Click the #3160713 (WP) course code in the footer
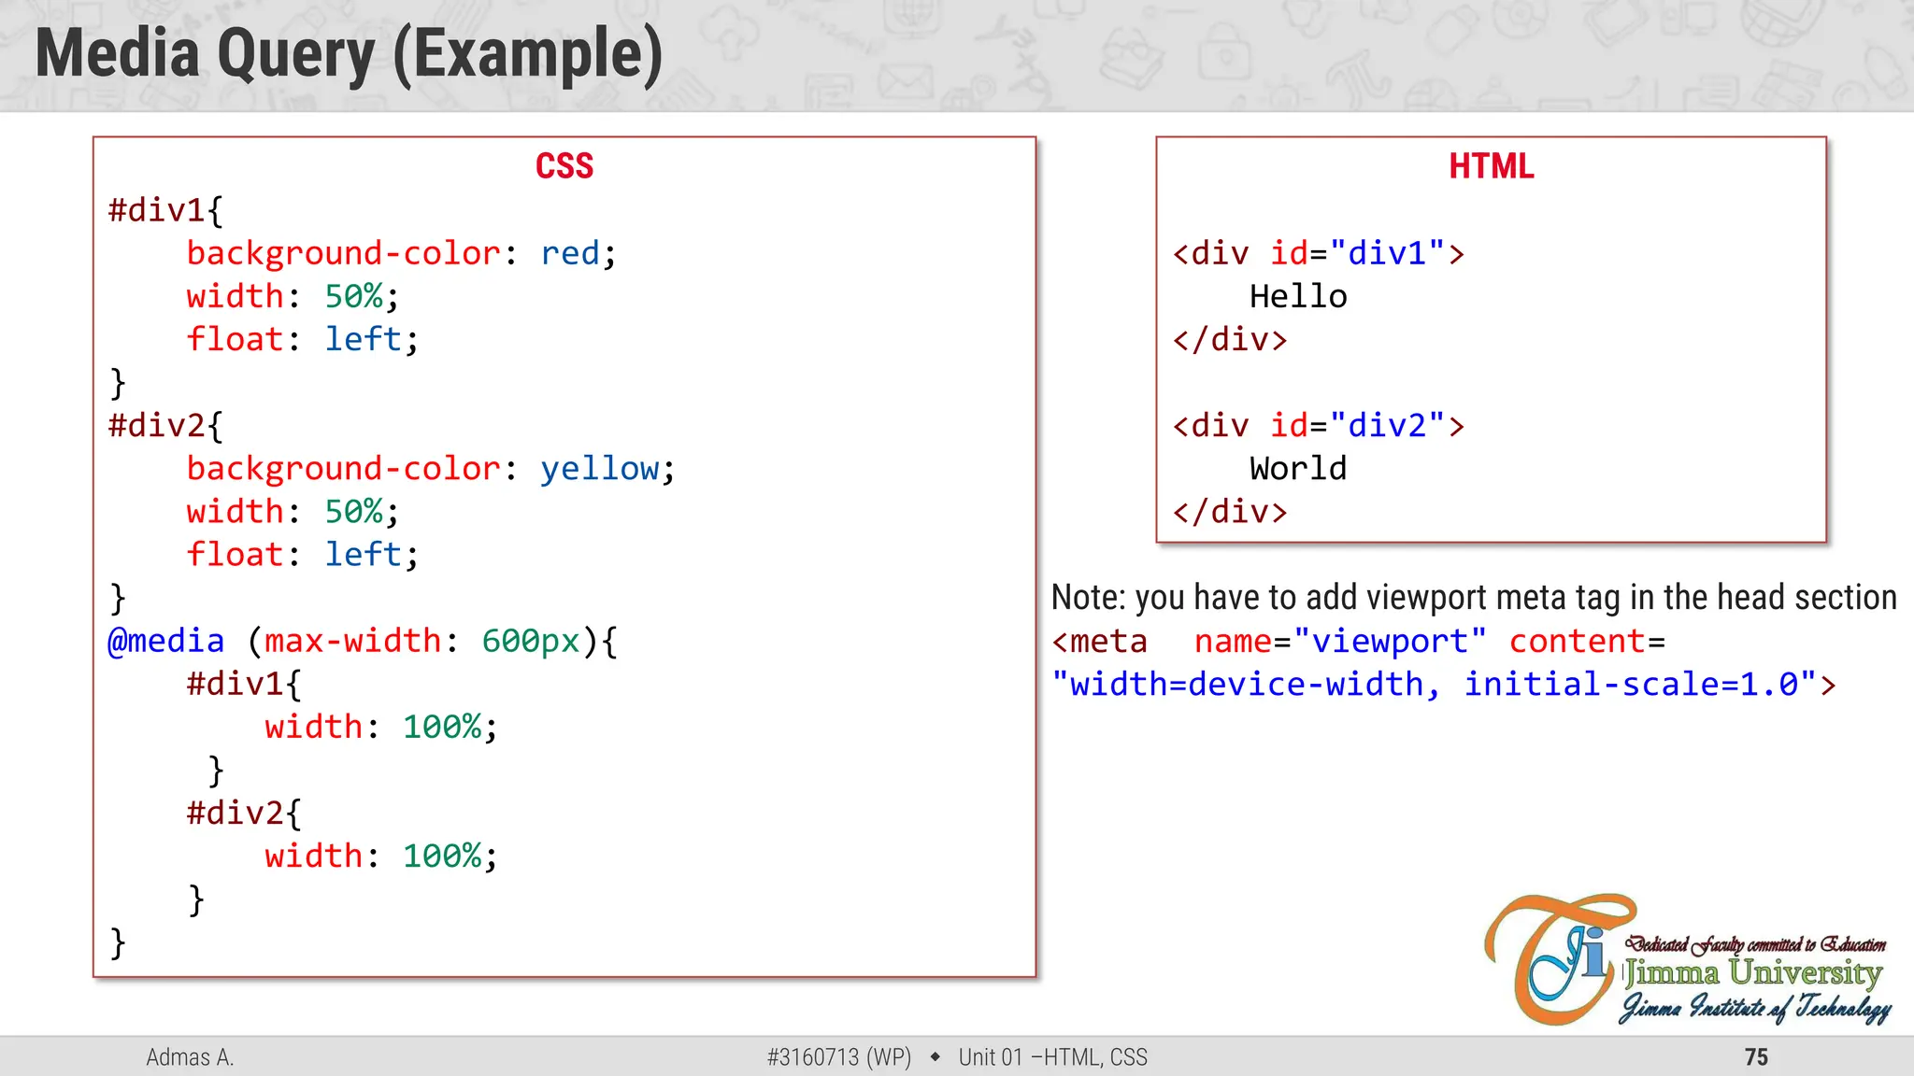This screenshot has width=1914, height=1076. [838, 1057]
